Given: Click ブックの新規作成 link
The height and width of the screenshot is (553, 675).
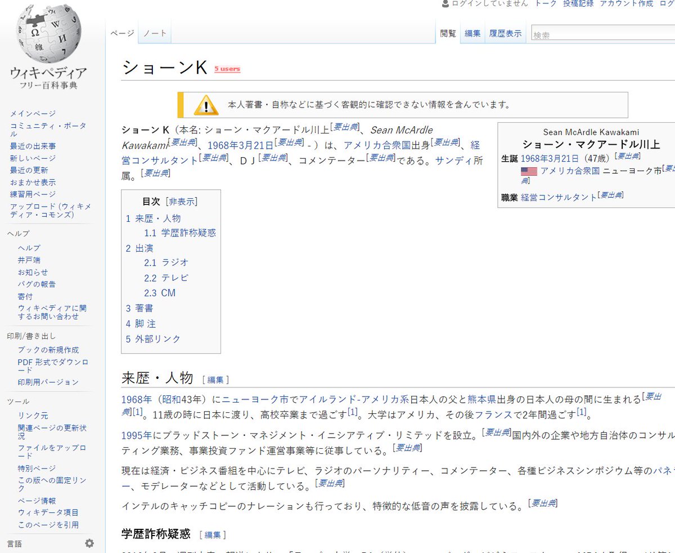Looking at the screenshot, I should click(x=48, y=350).
